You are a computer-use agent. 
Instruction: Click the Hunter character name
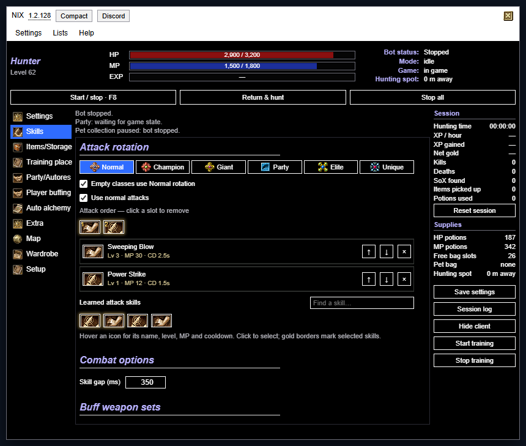coord(26,61)
